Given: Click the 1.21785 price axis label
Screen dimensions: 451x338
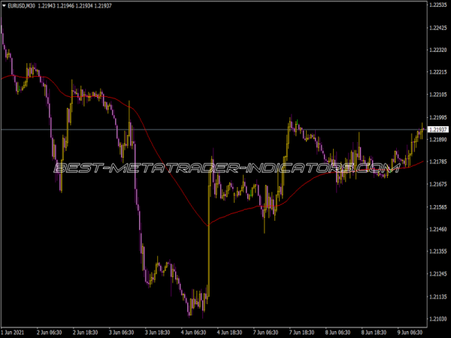Looking at the screenshot, I should pos(437,161).
